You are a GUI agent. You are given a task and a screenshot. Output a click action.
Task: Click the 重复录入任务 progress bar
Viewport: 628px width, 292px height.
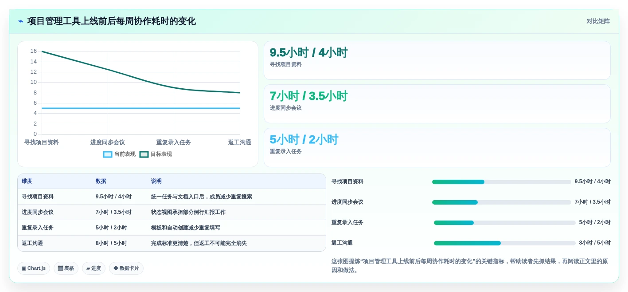(504, 223)
